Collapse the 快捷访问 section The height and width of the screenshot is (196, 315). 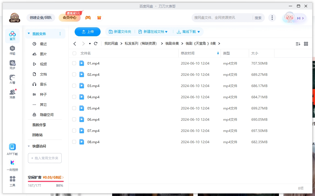click(29, 146)
